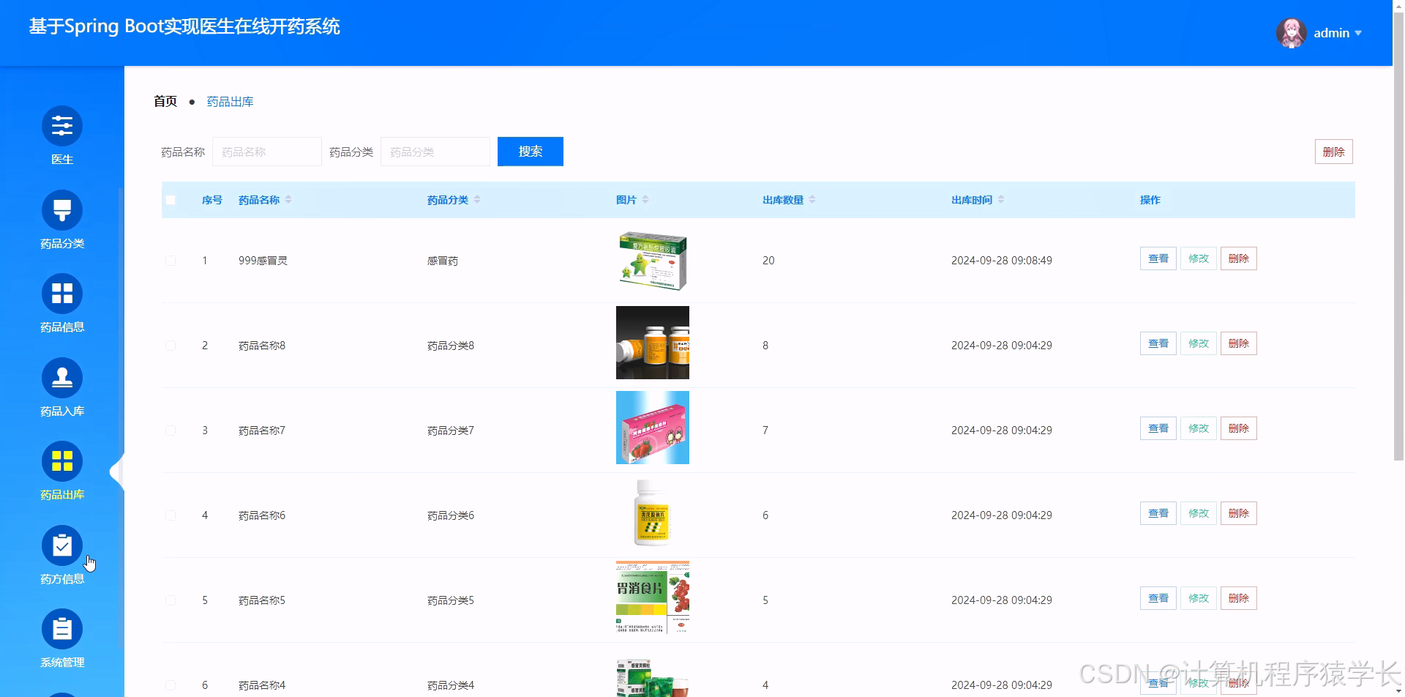Click the admin avatar image
Image resolution: width=1405 pixels, height=697 pixels.
click(1291, 32)
